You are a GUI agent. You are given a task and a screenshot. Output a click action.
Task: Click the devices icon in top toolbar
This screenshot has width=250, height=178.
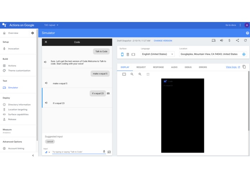point(214,41)
